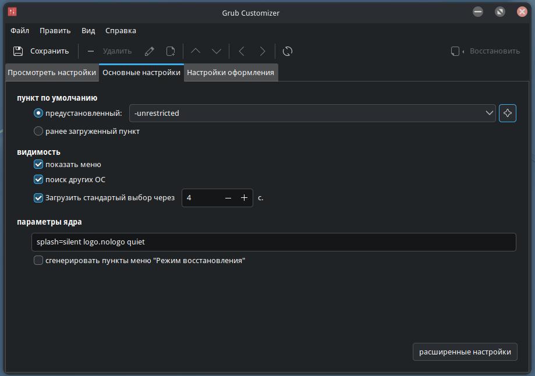
Task: Move entry up with up chevron icon
Action: point(196,51)
